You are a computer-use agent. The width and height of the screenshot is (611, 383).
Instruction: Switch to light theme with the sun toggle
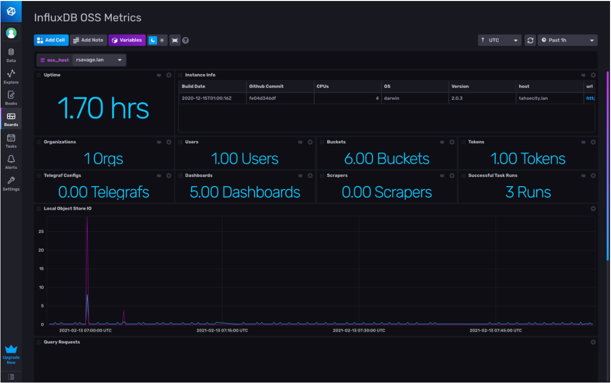[x=161, y=40]
